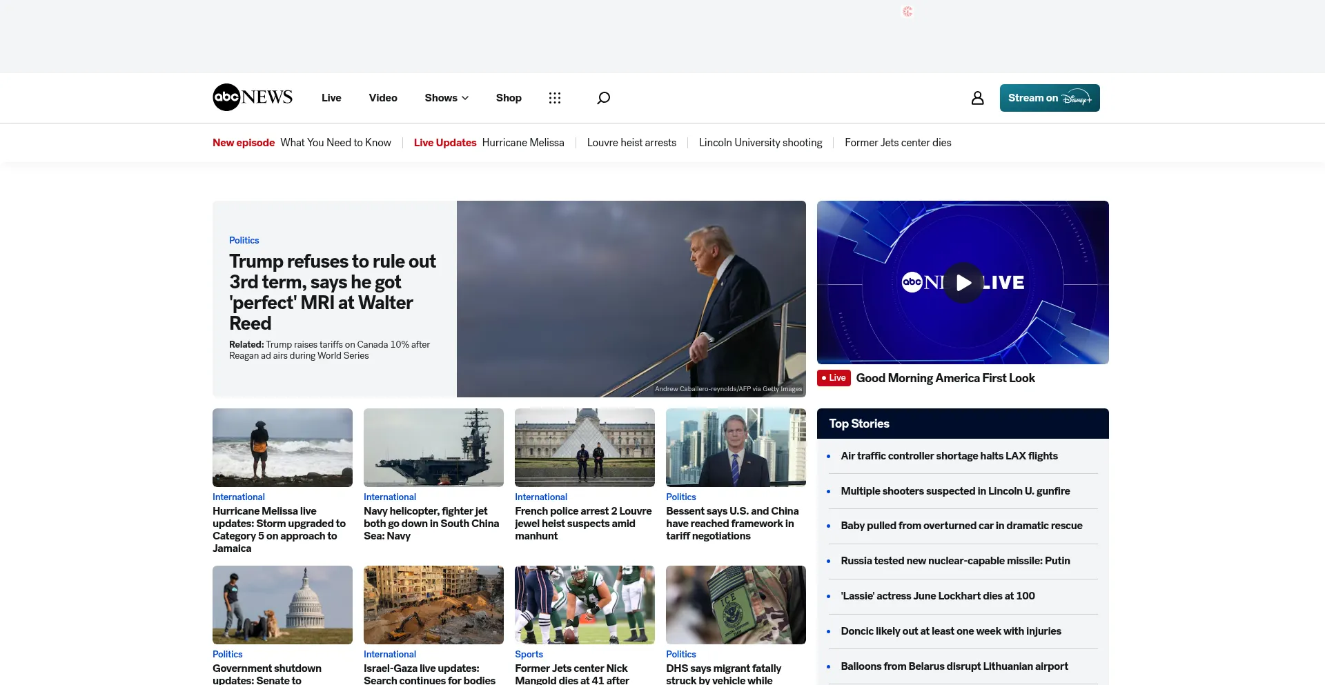Select the Sports category label
1325x685 pixels.
tap(529, 654)
